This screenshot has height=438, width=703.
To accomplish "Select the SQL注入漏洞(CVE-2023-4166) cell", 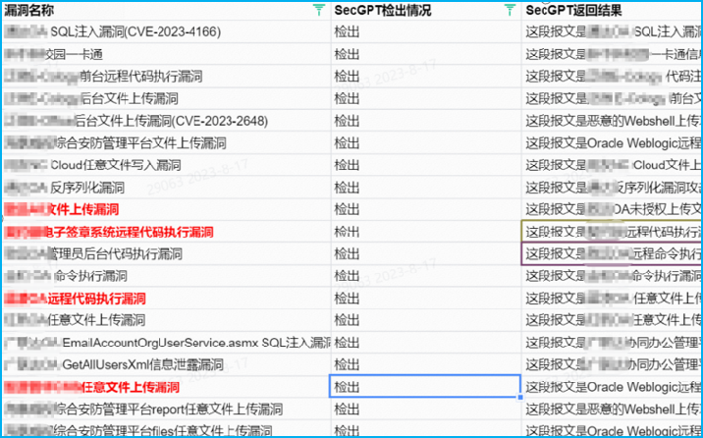I will click(x=166, y=31).
